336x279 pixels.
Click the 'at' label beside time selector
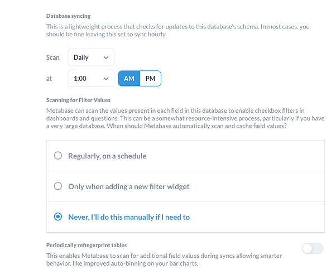(x=49, y=79)
